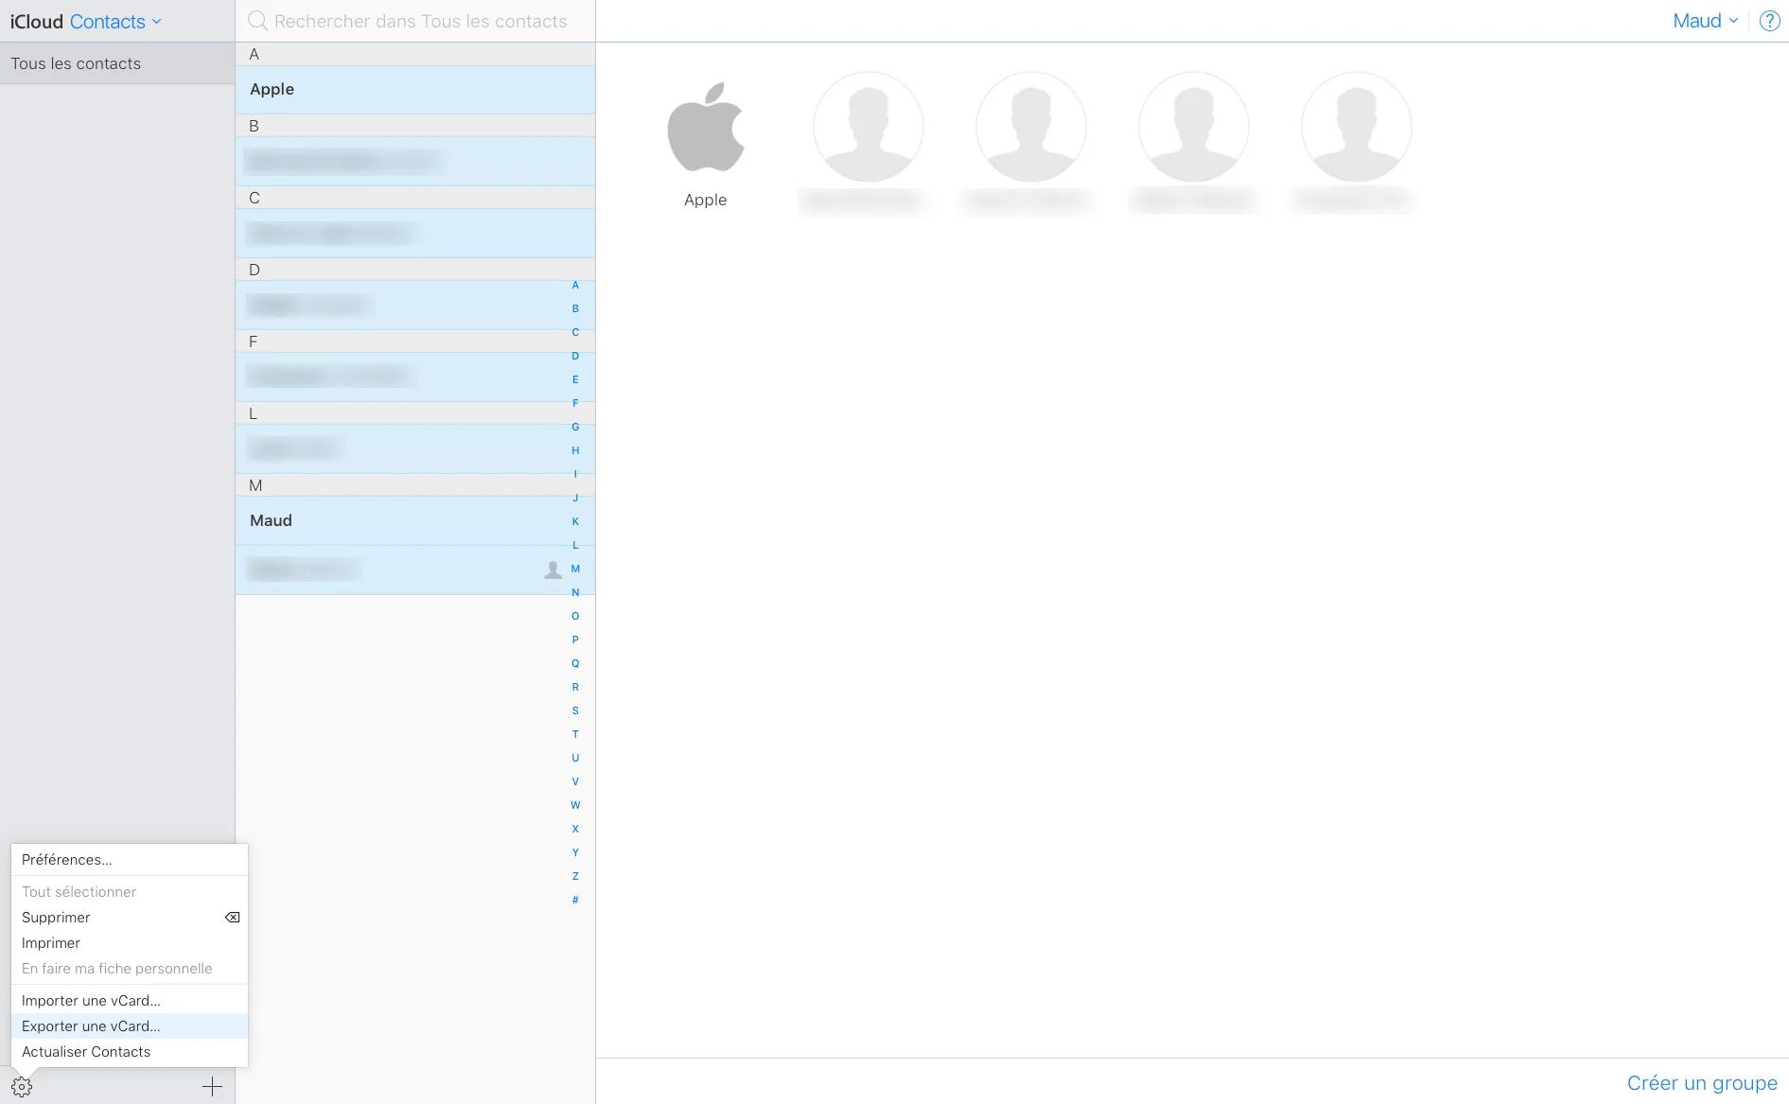Select the Apple logo contact thumbnail
1789x1104 pixels.
coord(706,127)
